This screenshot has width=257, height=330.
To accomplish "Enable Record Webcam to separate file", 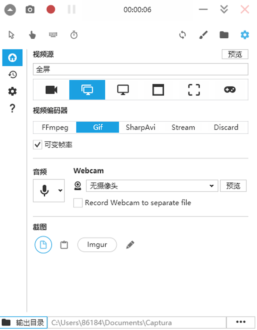I will tap(78, 203).
